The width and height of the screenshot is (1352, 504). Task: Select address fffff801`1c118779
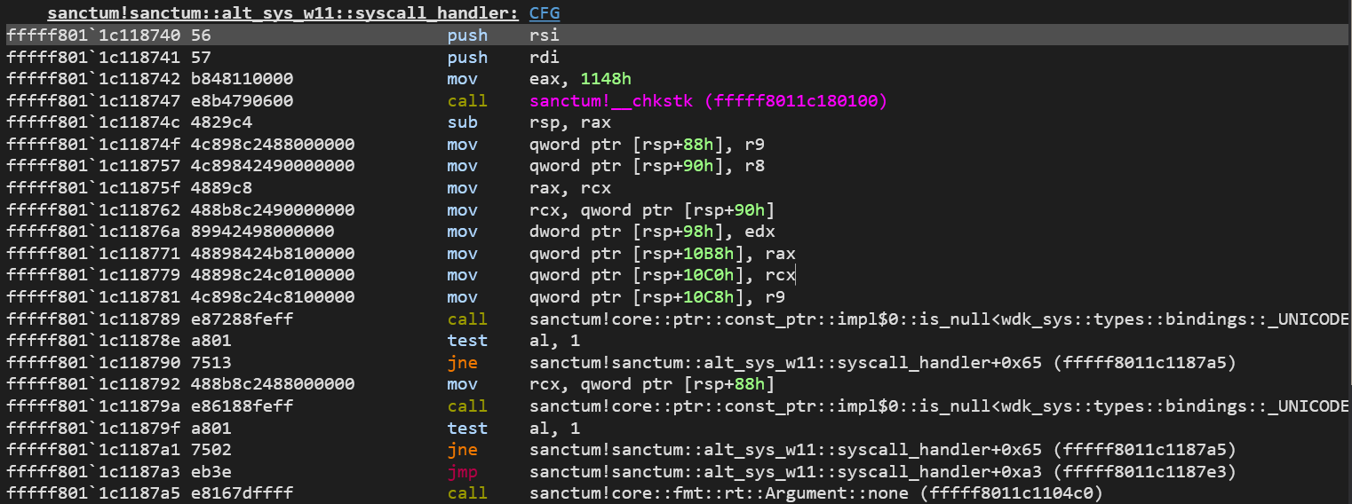pos(94,275)
